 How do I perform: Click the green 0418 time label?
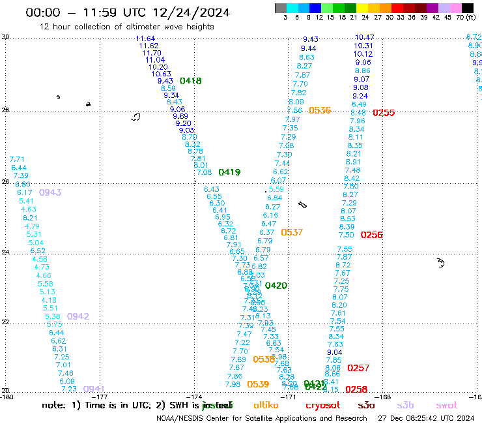click(x=191, y=81)
